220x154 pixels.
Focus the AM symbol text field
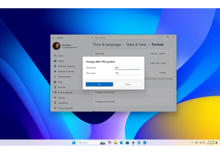pos(127,67)
